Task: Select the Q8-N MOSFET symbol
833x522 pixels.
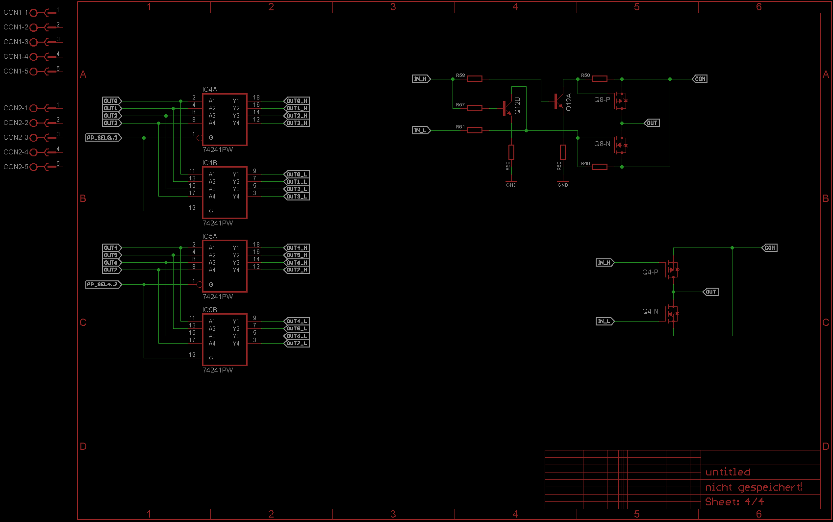Action: (x=621, y=145)
